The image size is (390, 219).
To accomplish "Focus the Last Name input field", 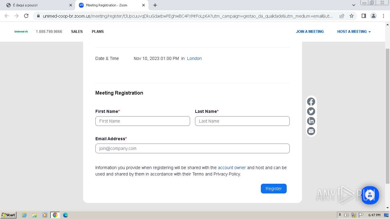I will coord(242,121).
